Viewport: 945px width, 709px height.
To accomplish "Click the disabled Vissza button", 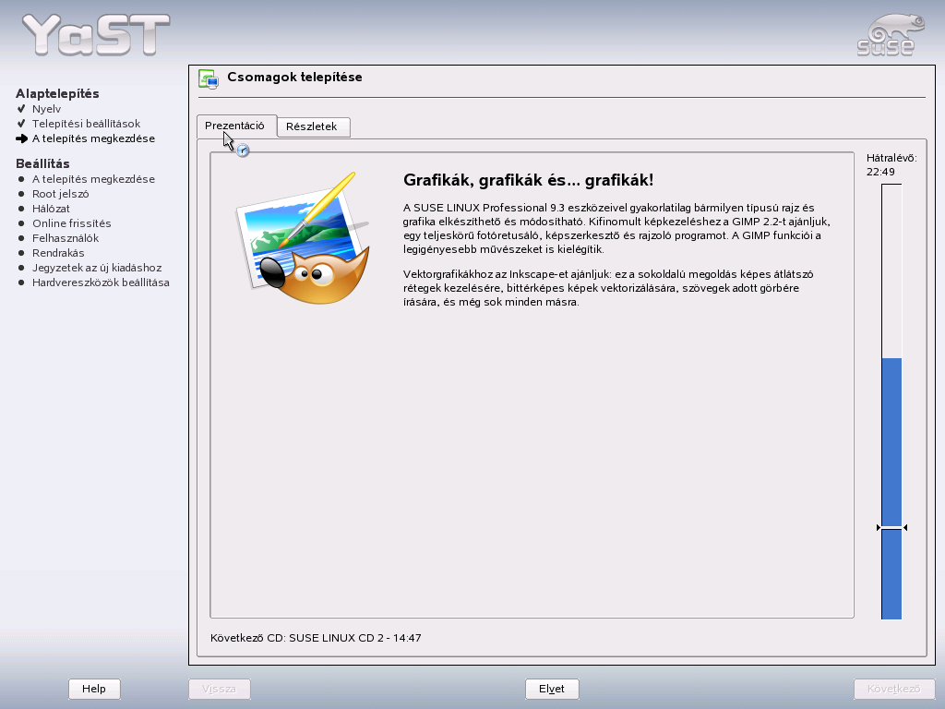I will [x=219, y=689].
